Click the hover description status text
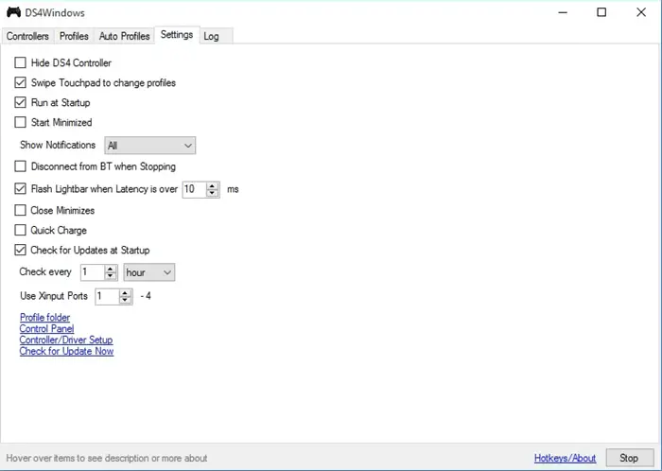This screenshot has height=471, width=662. 107,459
